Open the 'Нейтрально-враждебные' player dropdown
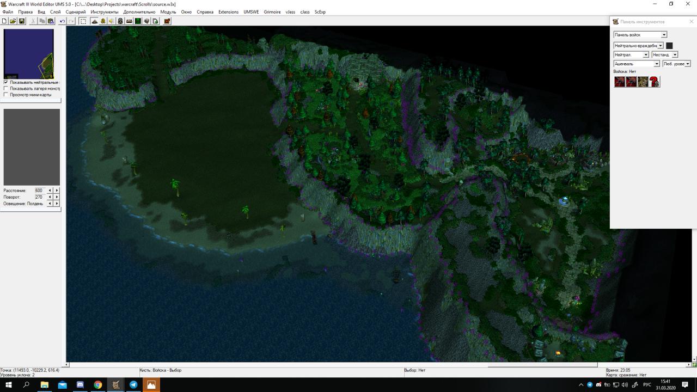 click(639, 46)
